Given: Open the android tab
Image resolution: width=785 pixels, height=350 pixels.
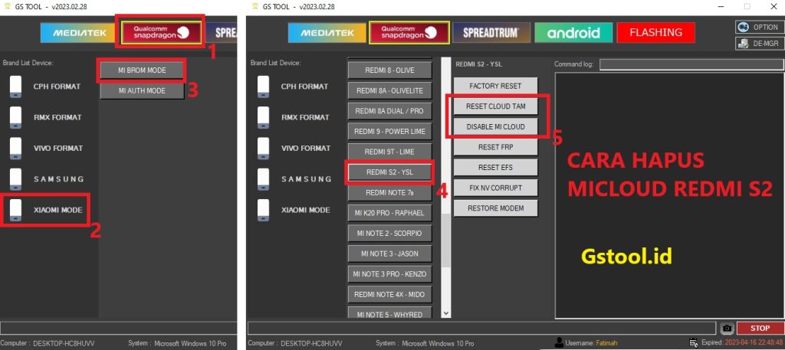Looking at the screenshot, I should click(573, 33).
